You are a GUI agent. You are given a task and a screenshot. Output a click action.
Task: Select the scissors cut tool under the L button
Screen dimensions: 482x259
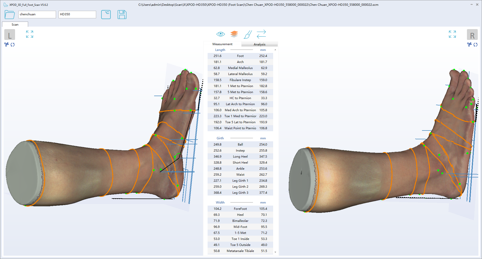(6, 44)
